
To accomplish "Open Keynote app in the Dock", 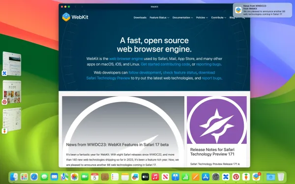I will [176, 177].
